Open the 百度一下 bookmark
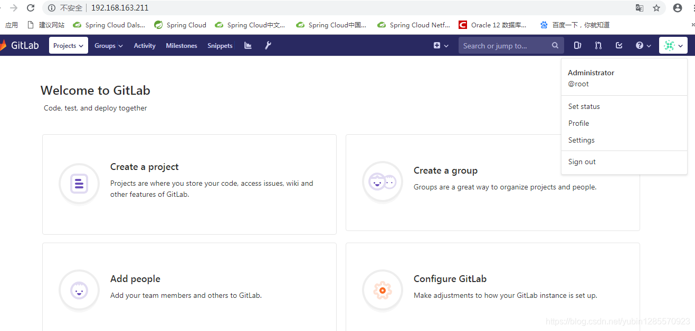The image size is (695, 331). pyautogui.click(x=575, y=25)
